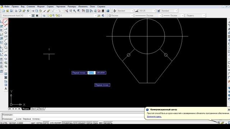
Task: Click the 185.8554 Y coordinate field
Action: pyautogui.click(x=101, y=73)
